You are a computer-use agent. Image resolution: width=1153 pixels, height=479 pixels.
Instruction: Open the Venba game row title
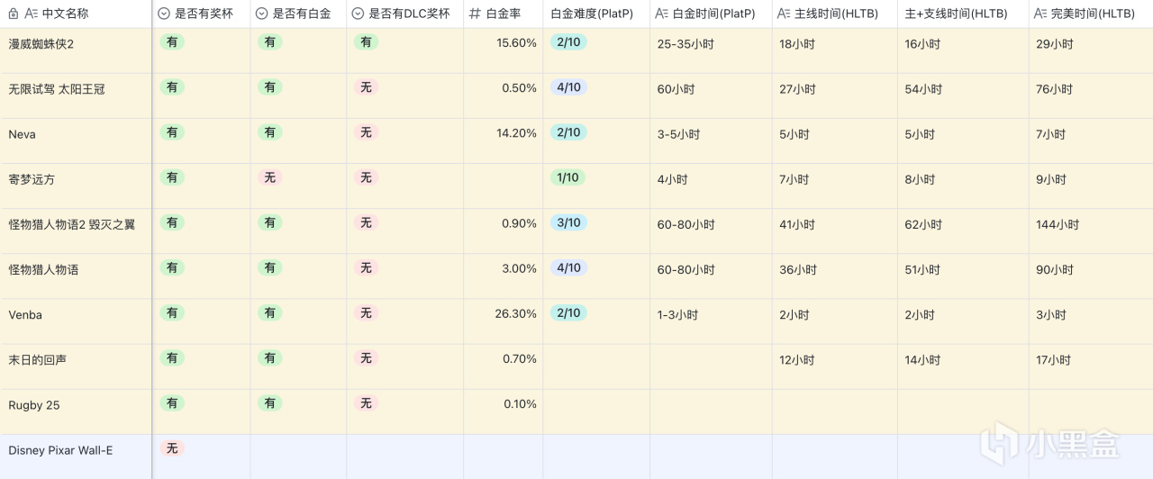(x=25, y=315)
